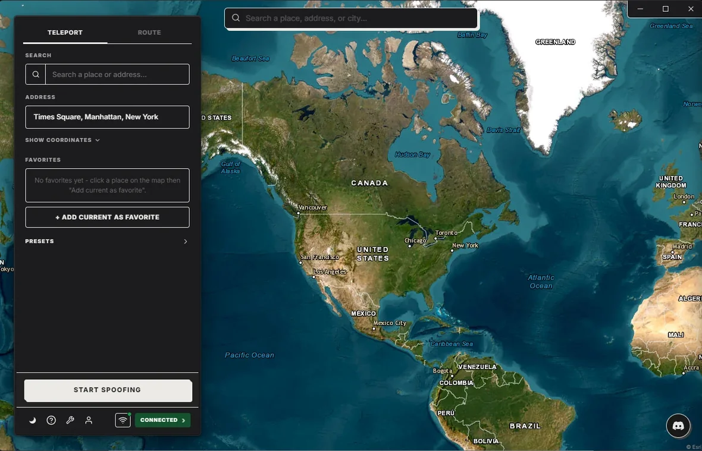Click the Times Square address field

108,117
